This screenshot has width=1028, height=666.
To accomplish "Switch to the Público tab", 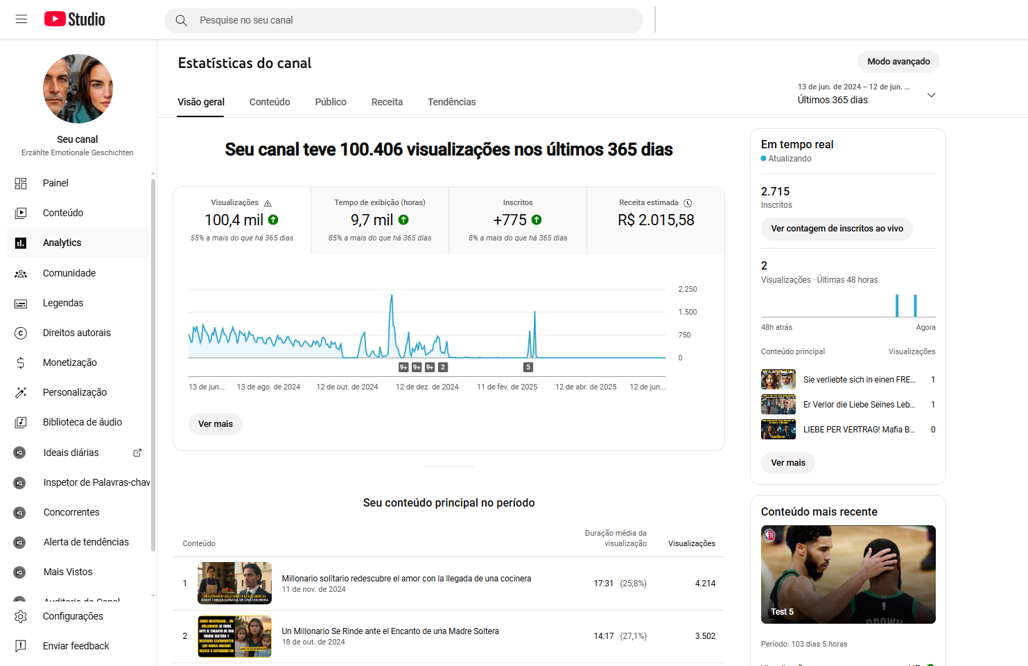I will click(331, 102).
